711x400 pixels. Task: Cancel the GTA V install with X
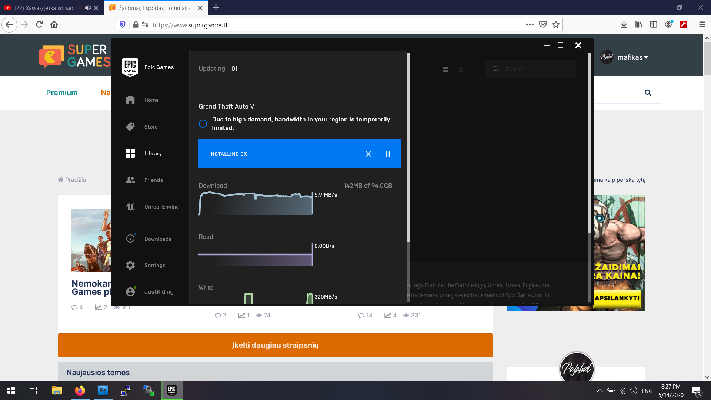[368, 154]
